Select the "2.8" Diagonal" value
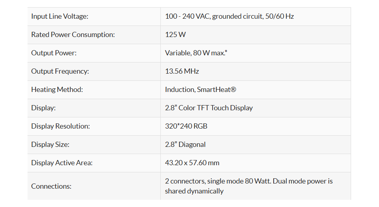 (186, 145)
